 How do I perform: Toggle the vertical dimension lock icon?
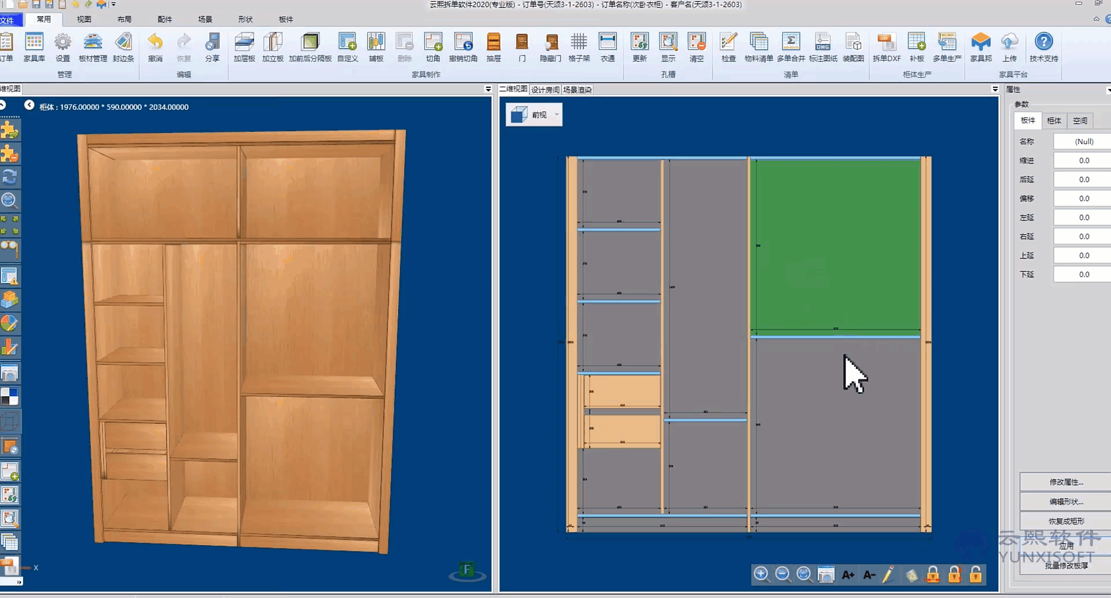coord(954,574)
